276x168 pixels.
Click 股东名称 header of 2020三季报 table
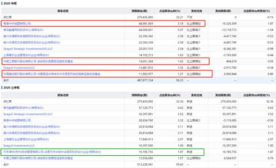pos(63,95)
